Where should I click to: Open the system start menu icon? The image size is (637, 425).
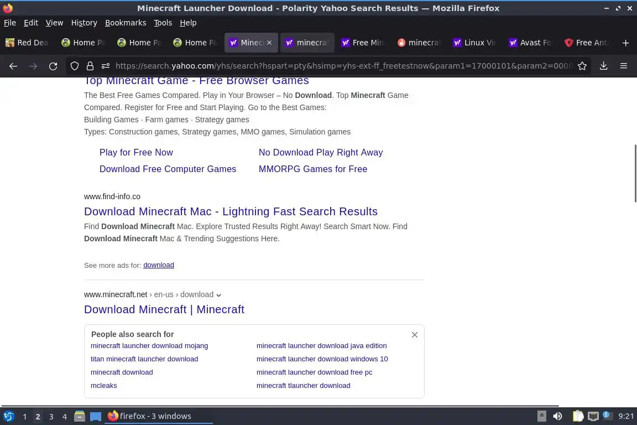coord(8,416)
